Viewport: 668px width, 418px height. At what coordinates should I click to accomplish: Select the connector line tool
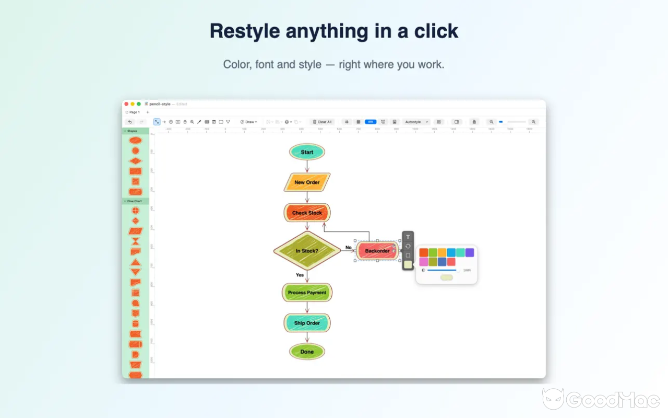[157, 122]
